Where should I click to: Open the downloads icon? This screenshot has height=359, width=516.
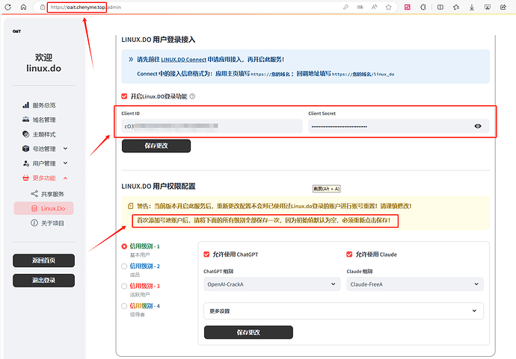click(x=472, y=7)
